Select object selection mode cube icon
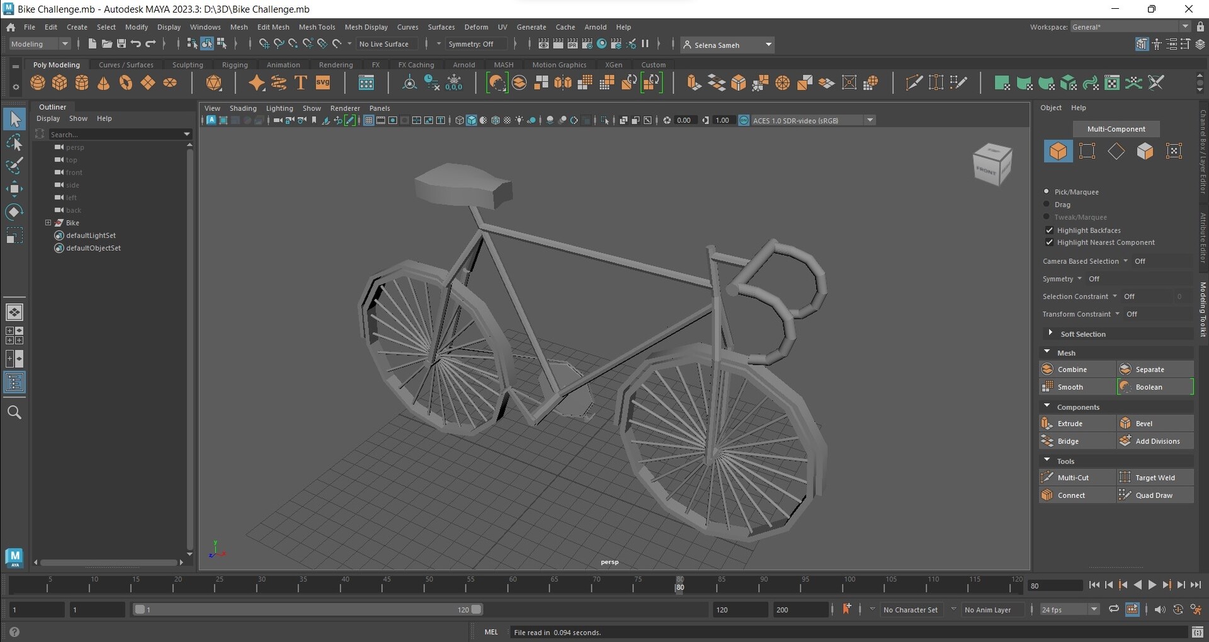Screen dimensions: 1209x642 (1058, 151)
